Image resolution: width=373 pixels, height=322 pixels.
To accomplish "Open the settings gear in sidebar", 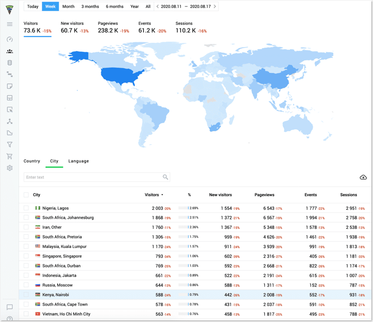I will coord(10,168).
